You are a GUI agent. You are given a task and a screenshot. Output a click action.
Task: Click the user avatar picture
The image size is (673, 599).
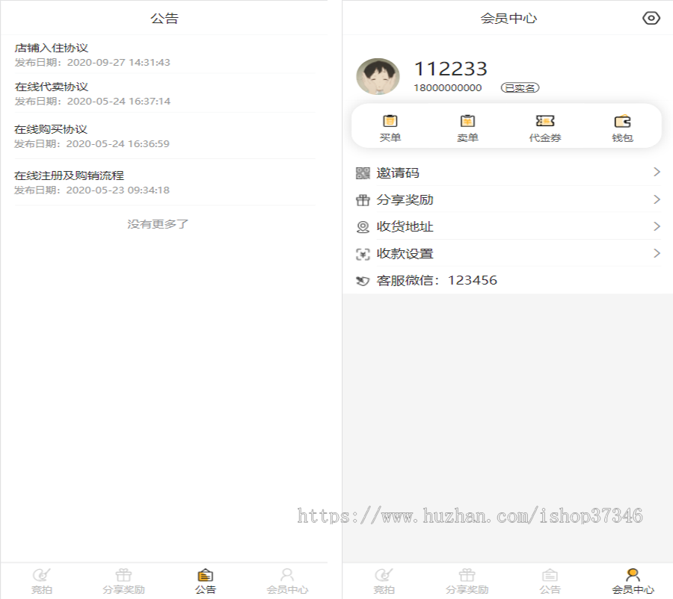coord(378,76)
